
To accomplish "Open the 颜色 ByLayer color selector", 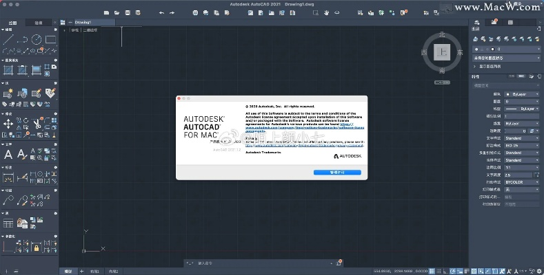I will tap(522, 93).
